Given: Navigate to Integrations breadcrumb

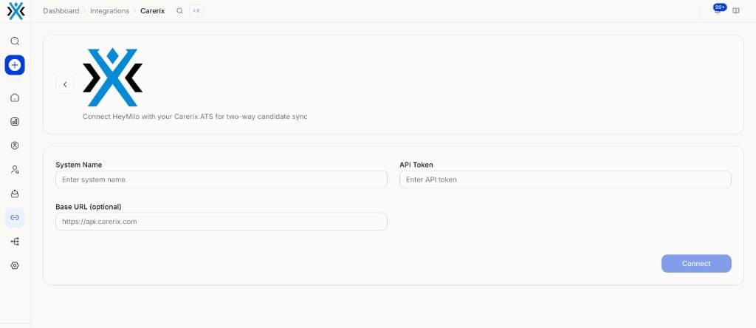Looking at the screenshot, I should (x=109, y=10).
